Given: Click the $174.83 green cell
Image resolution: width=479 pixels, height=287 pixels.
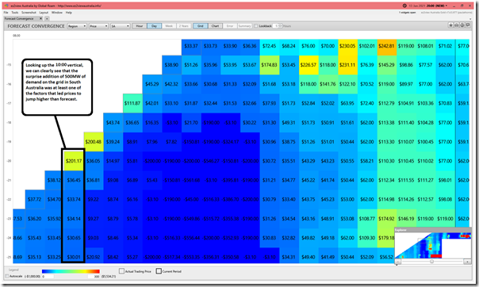Looking at the screenshot, I should click(269, 65).
